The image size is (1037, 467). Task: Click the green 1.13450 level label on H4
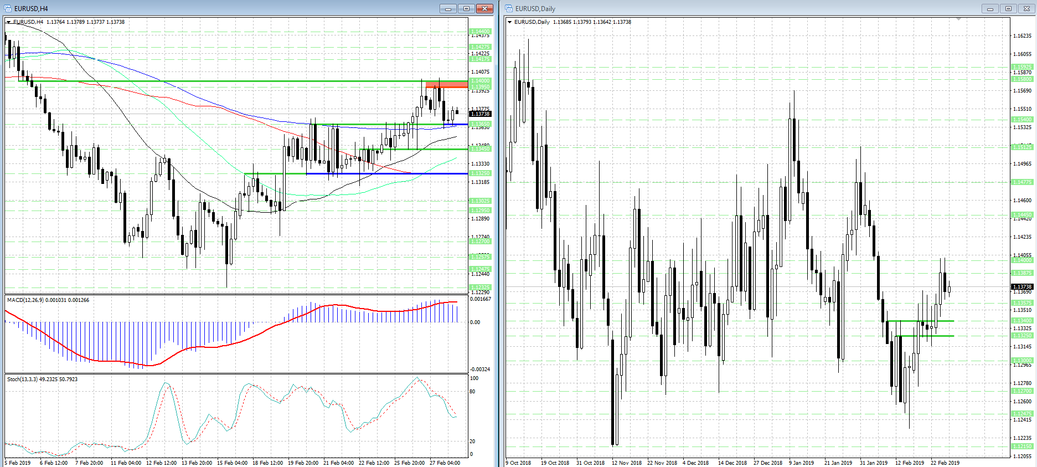(x=480, y=149)
